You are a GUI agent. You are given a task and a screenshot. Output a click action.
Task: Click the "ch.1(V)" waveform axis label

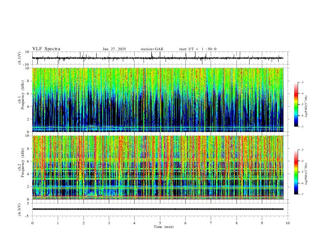[20, 58]
